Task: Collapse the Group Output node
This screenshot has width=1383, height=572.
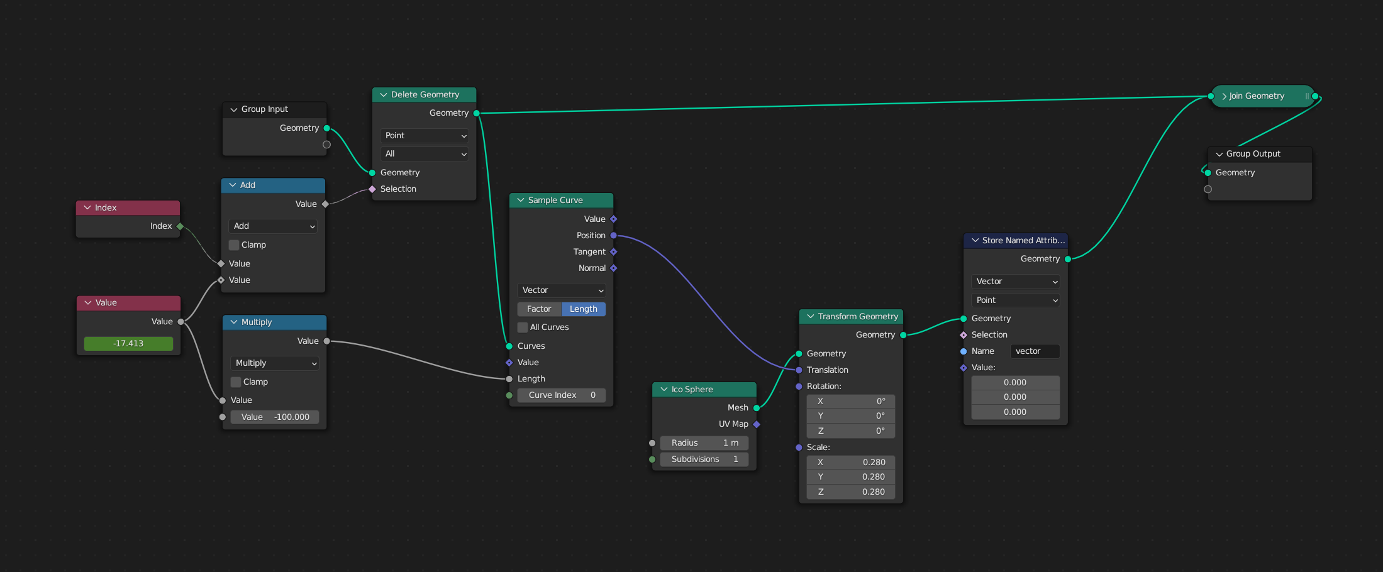Action: [1219, 154]
